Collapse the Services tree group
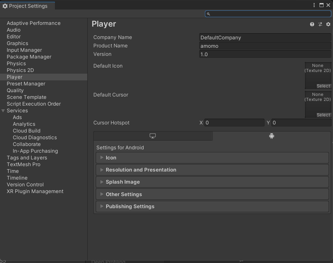The image size is (333, 263). point(3,111)
